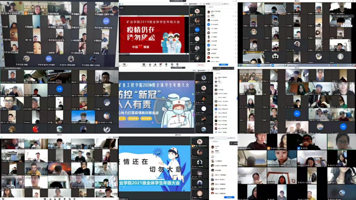Click Share Screen icon in 2019 meeting toolbar
Image resolution: width=356 pixels, height=200 pixels.
coord(144,64)
